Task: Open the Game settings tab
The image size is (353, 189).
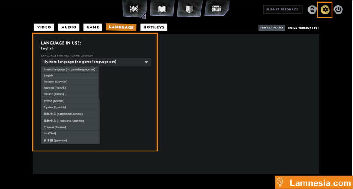Action: (93, 27)
